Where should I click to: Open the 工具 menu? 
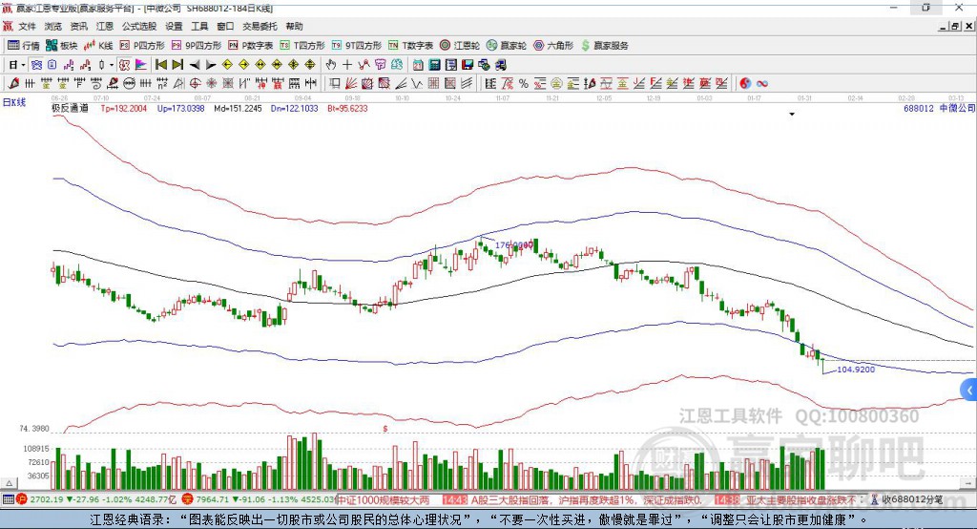199,26
